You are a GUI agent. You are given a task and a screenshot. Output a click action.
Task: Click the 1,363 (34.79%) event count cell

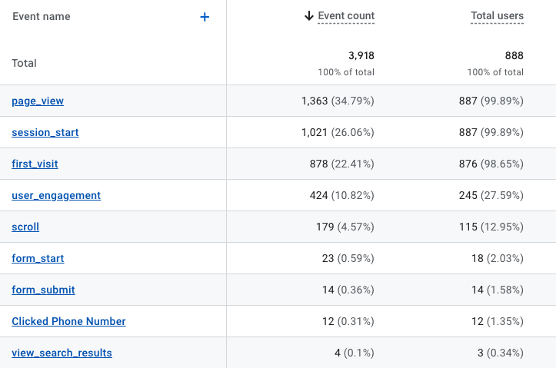(338, 101)
